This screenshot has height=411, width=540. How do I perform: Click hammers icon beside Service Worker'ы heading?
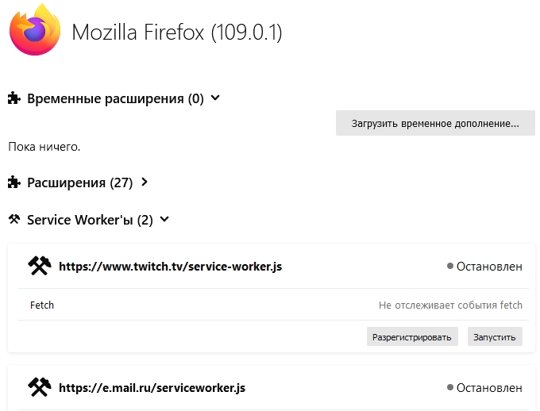(14, 219)
